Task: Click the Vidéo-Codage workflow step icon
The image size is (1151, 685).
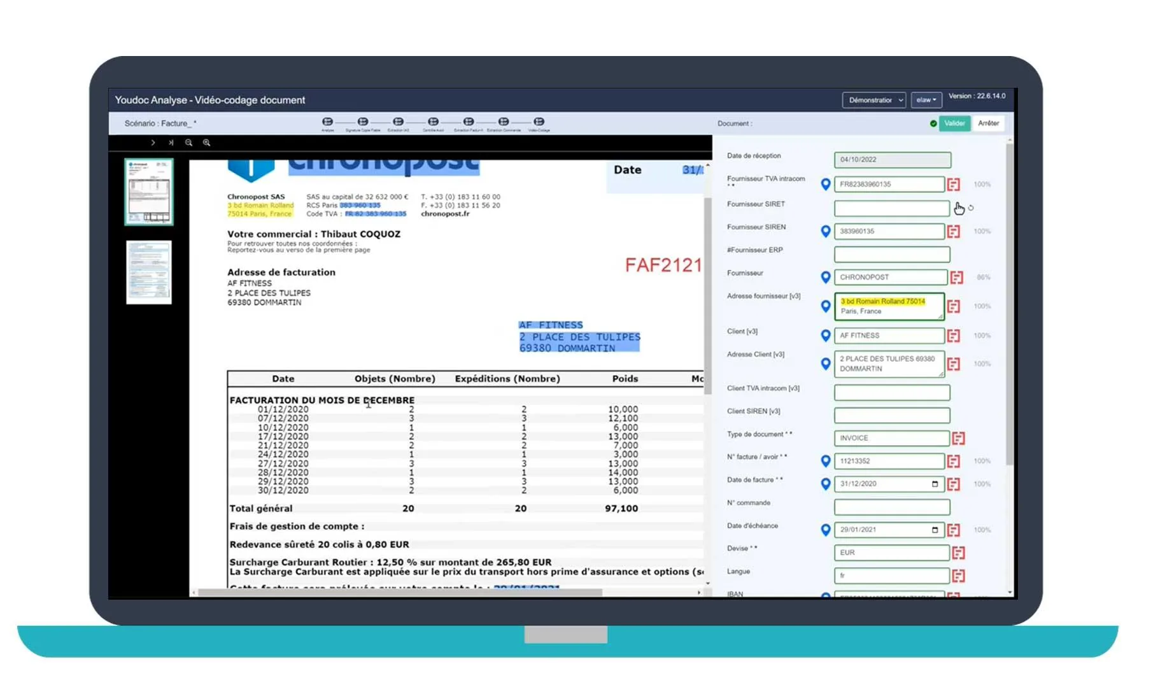Action: 539,122
